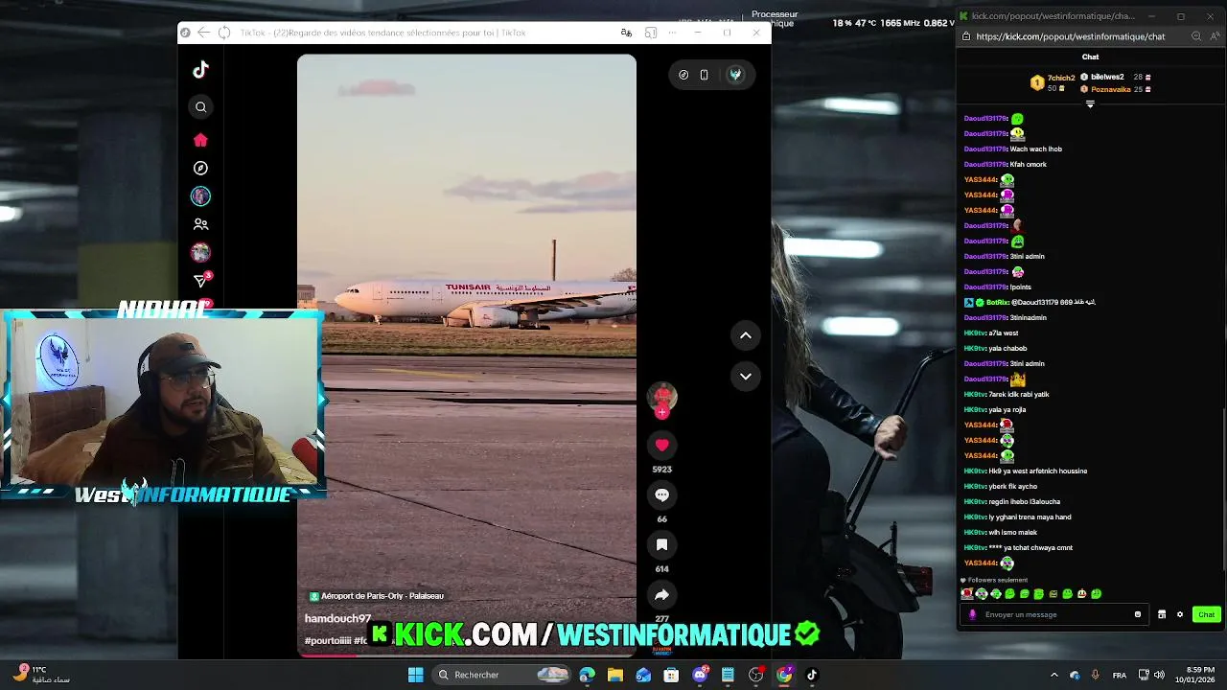Expand the chat leaderboard with the chevron
This screenshot has height=690, width=1227.
click(x=1090, y=104)
